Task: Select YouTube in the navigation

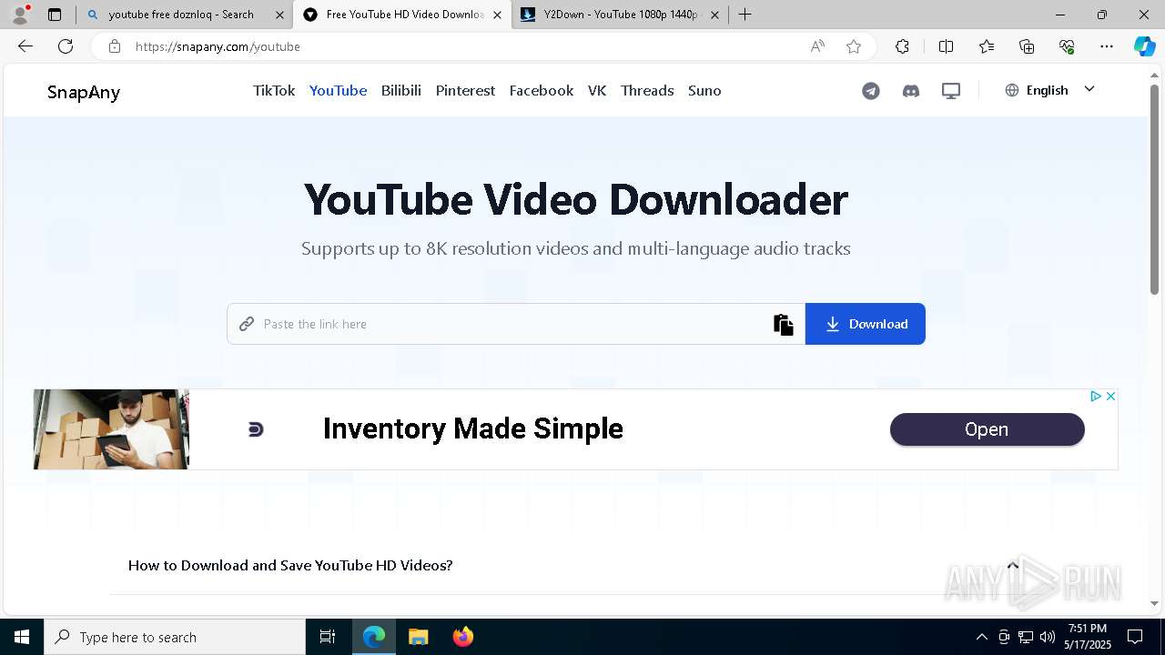Action: coord(339,90)
